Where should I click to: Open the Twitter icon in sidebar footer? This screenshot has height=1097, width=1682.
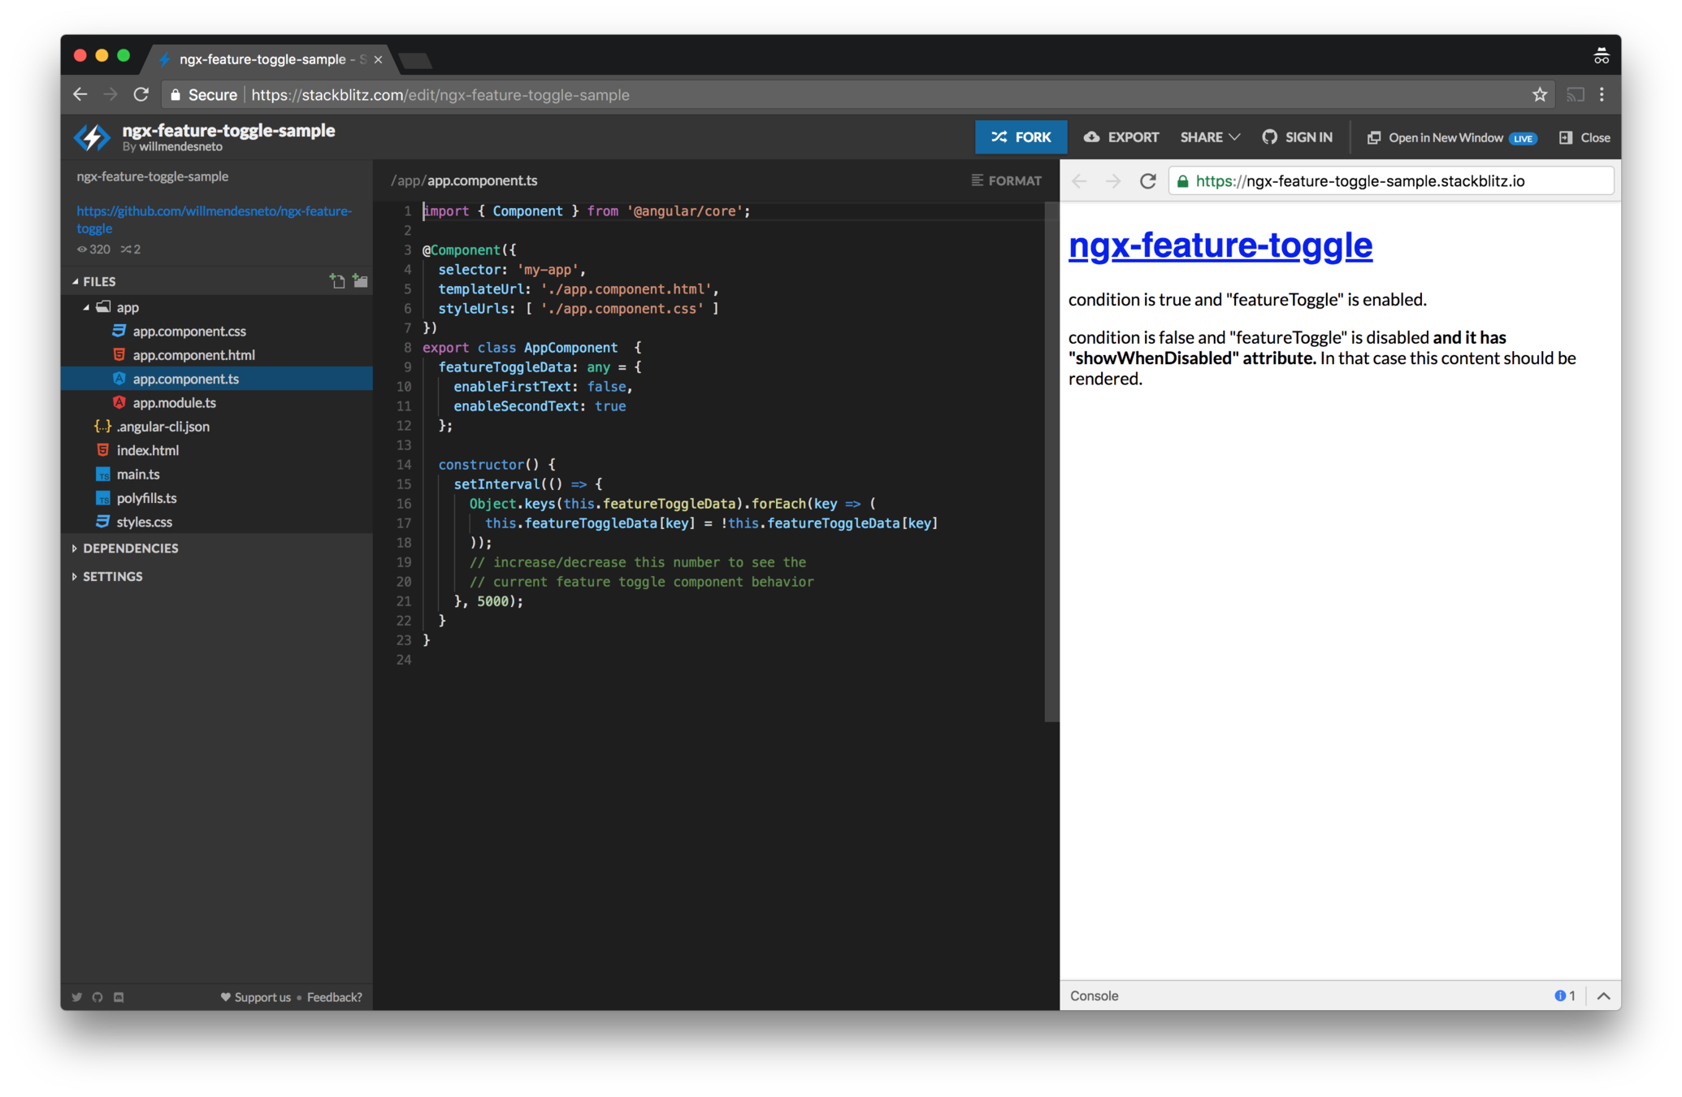(77, 997)
